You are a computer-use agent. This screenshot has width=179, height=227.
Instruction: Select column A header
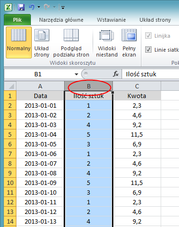pyautogui.click(x=40, y=86)
